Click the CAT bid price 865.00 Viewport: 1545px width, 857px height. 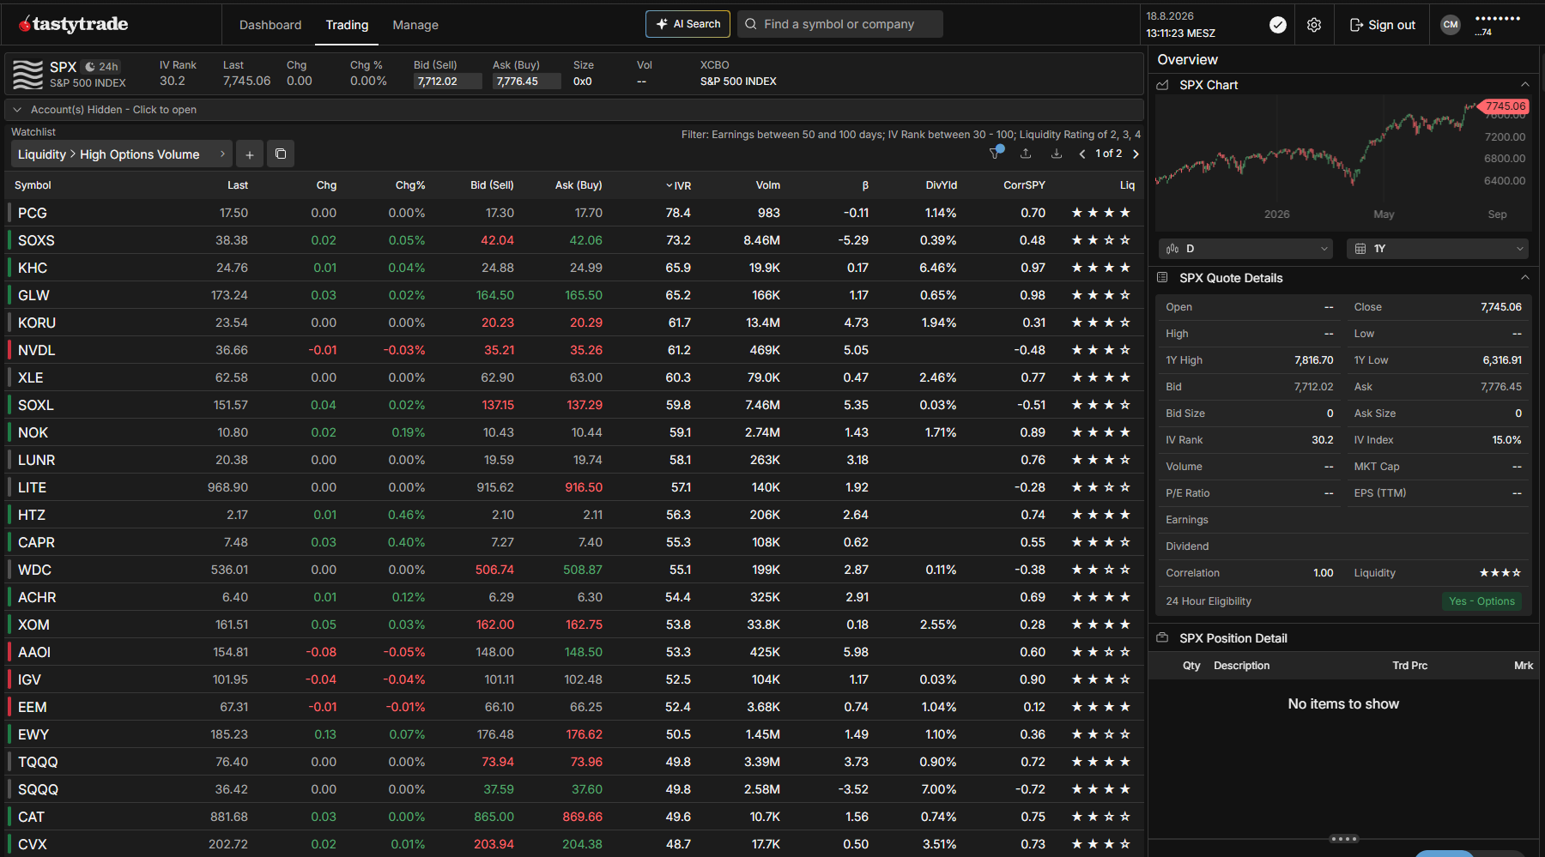pos(494,817)
